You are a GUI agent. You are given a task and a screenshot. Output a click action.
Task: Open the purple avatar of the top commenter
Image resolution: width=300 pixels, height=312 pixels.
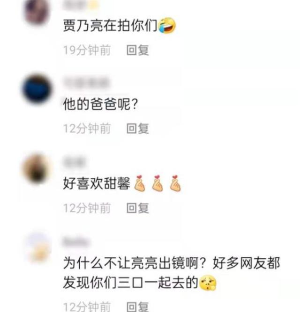pyautogui.click(x=38, y=12)
